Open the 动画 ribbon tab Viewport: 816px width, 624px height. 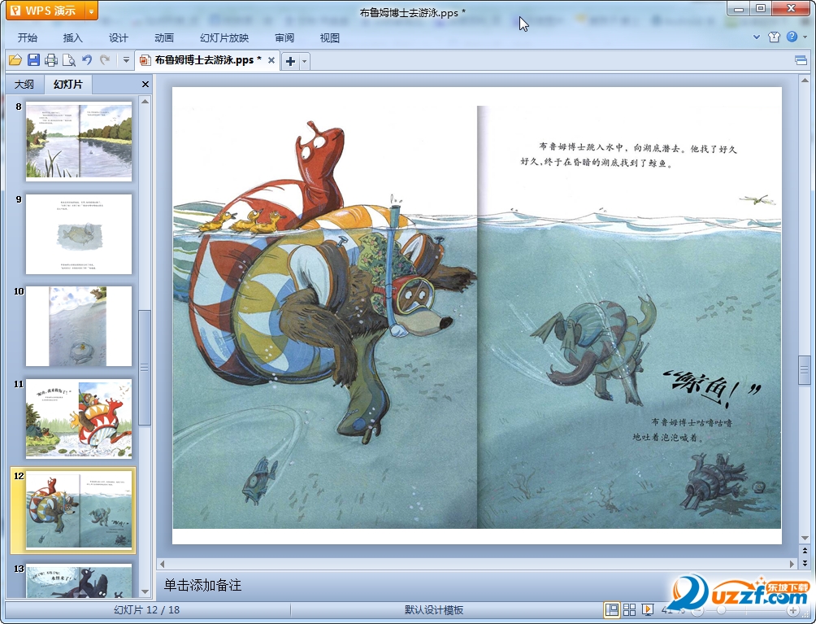[x=164, y=38]
